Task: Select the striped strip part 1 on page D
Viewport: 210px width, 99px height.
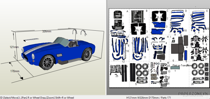Action: (x=177, y=12)
